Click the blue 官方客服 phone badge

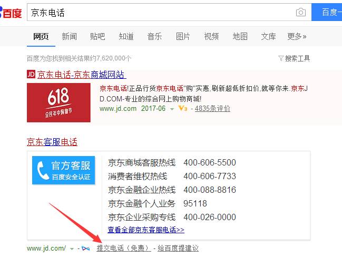point(63,170)
